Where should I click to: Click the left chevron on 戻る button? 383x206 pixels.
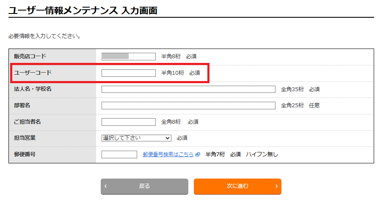106,186
